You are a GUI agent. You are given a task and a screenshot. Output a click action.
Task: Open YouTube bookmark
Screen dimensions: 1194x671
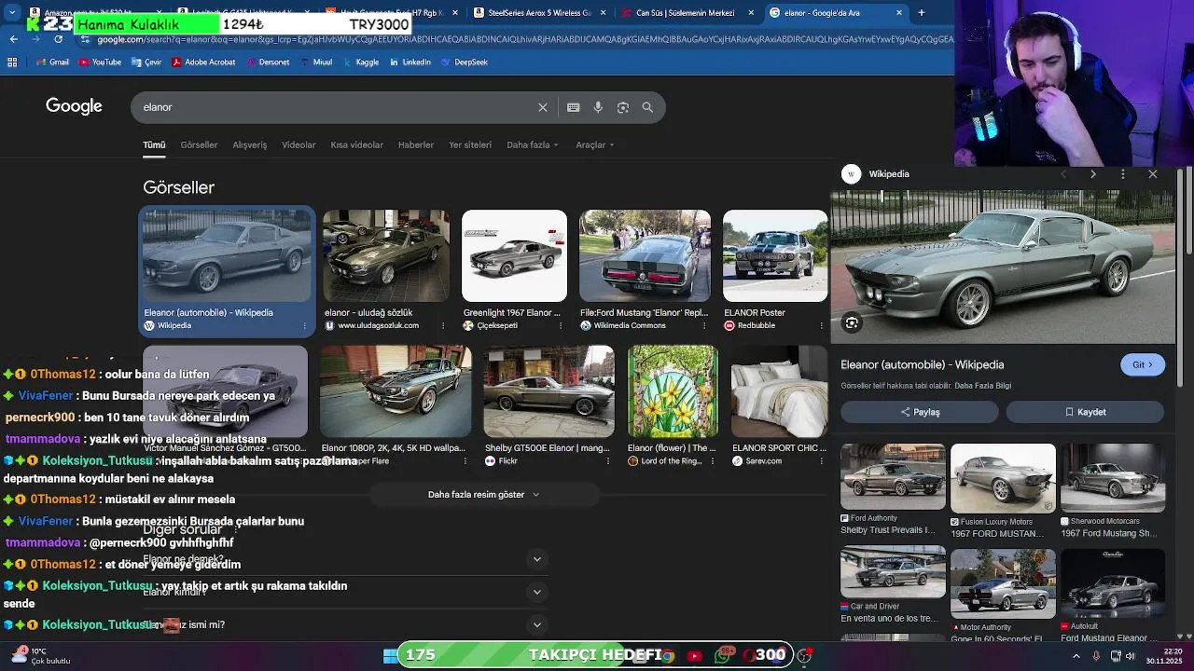[x=100, y=62]
